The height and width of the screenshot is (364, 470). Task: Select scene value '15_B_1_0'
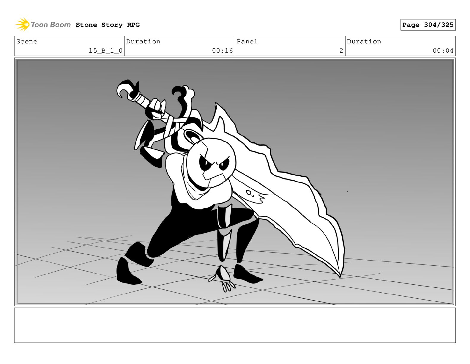(x=105, y=51)
